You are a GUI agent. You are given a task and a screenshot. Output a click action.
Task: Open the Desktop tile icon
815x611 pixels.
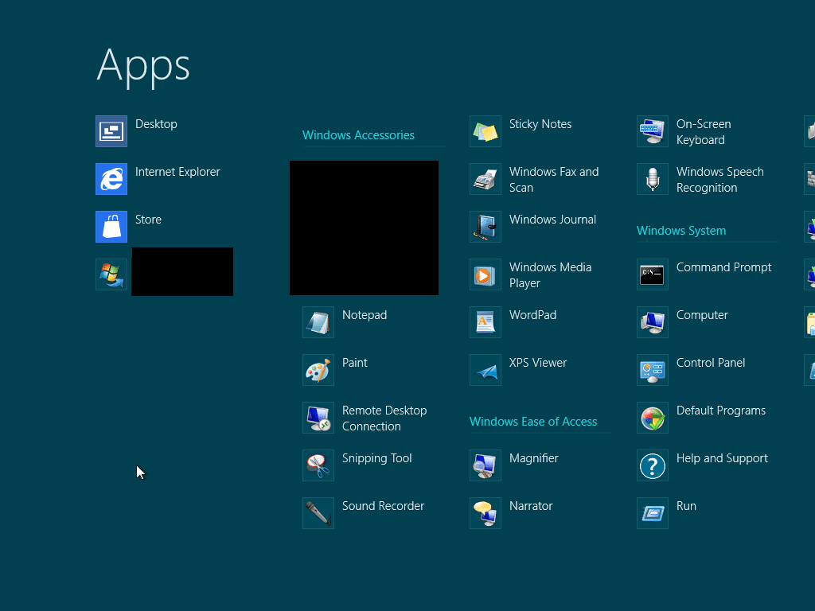click(111, 131)
